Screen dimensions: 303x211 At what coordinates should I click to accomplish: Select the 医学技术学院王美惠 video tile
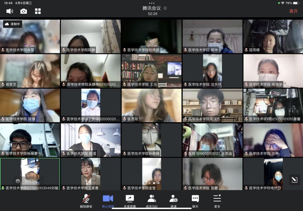[91, 174]
